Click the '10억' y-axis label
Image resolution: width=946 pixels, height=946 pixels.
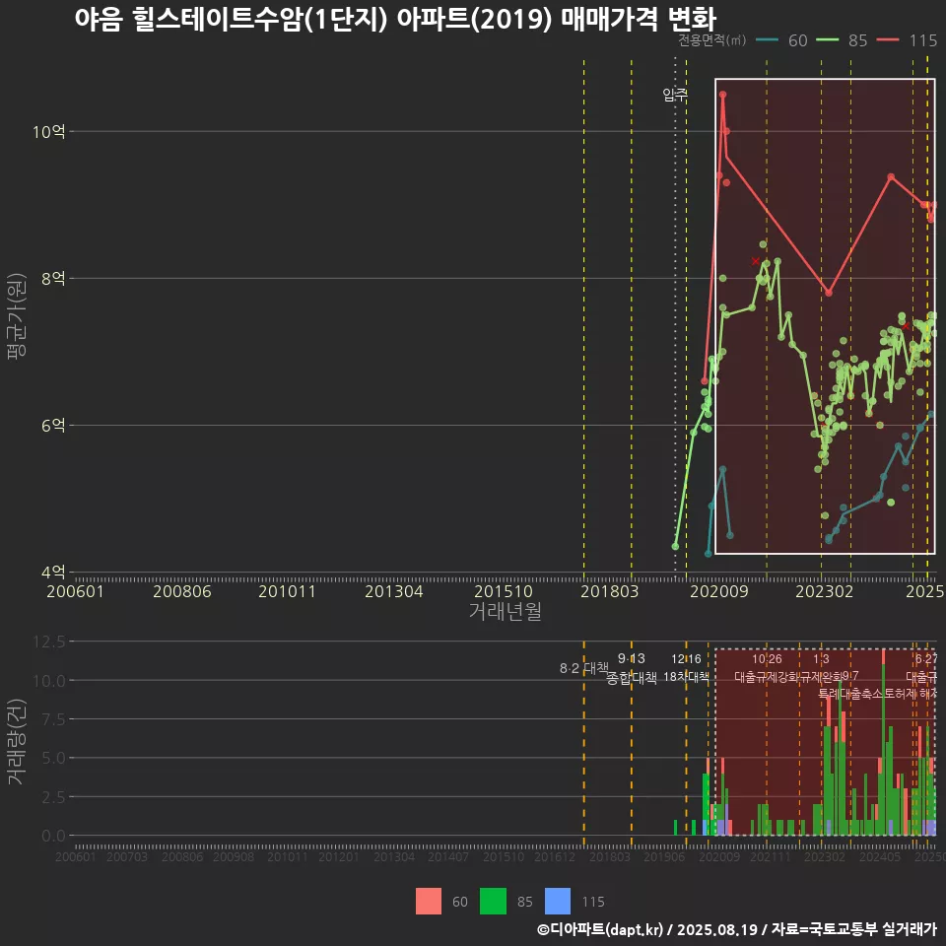coord(49,131)
